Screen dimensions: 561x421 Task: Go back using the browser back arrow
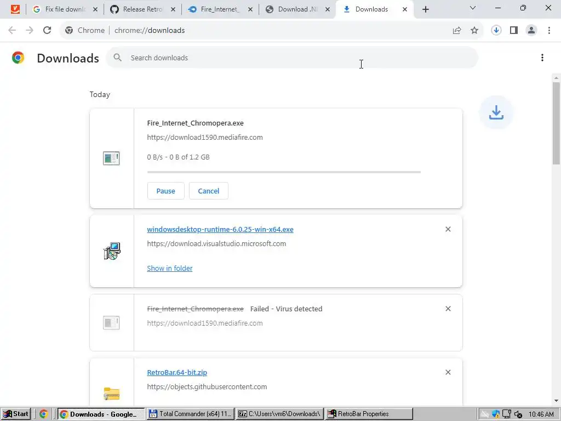[x=12, y=31]
